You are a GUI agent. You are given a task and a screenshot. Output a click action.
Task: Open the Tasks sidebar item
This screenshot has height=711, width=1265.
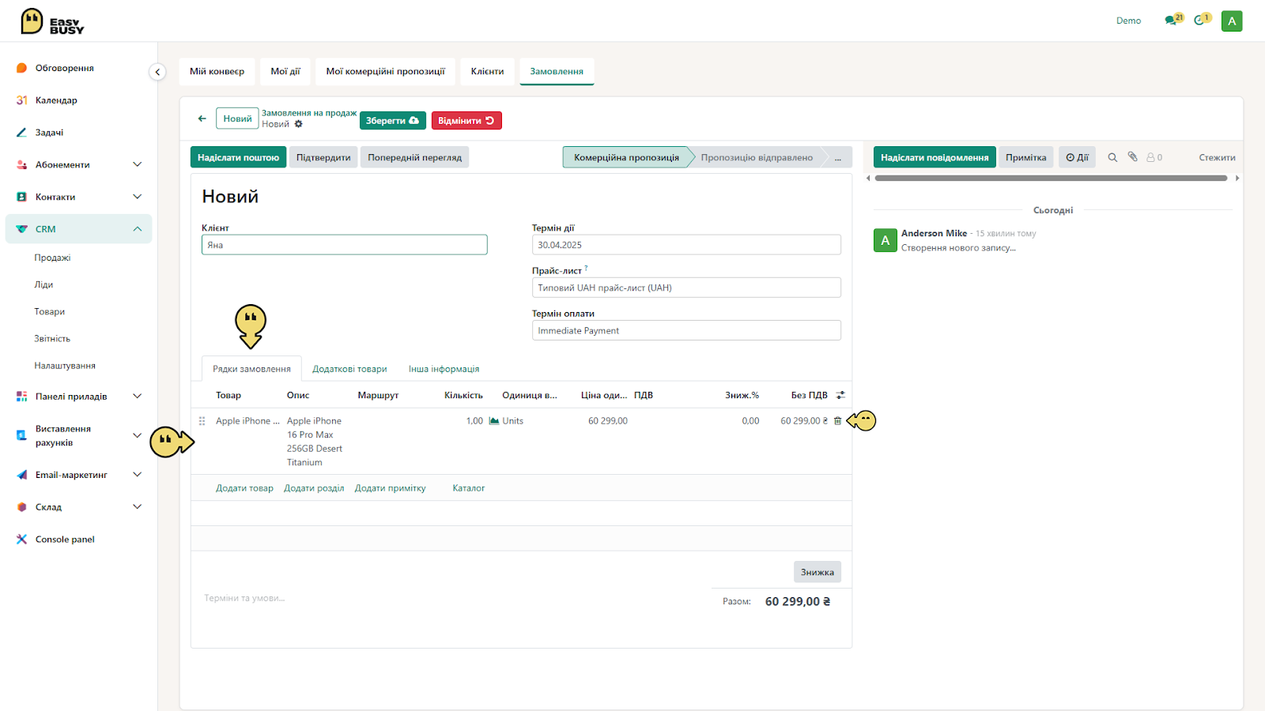(x=40, y=133)
